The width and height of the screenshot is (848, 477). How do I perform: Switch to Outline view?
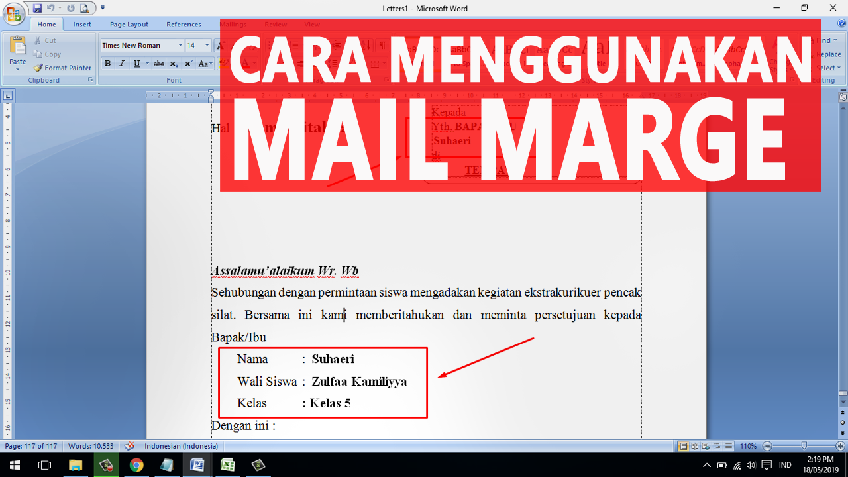click(x=717, y=446)
